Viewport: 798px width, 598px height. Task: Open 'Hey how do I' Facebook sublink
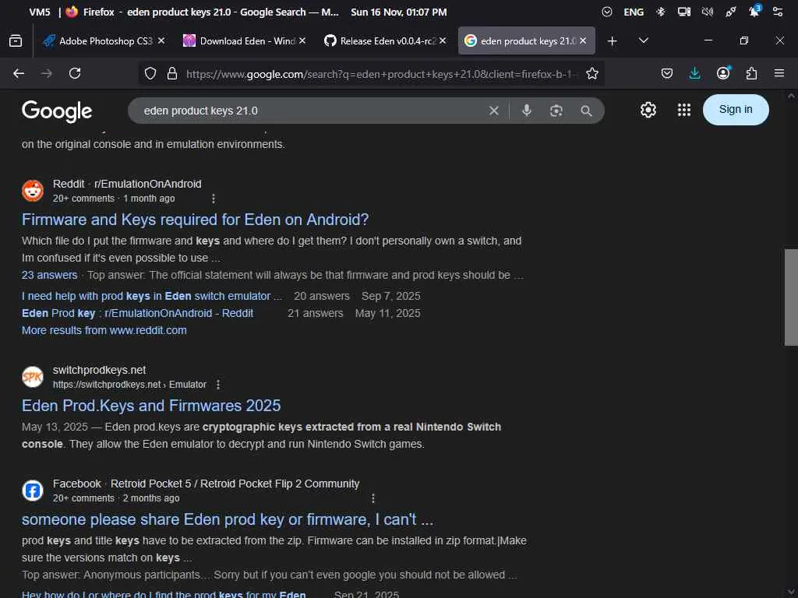[x=164, y=594]
